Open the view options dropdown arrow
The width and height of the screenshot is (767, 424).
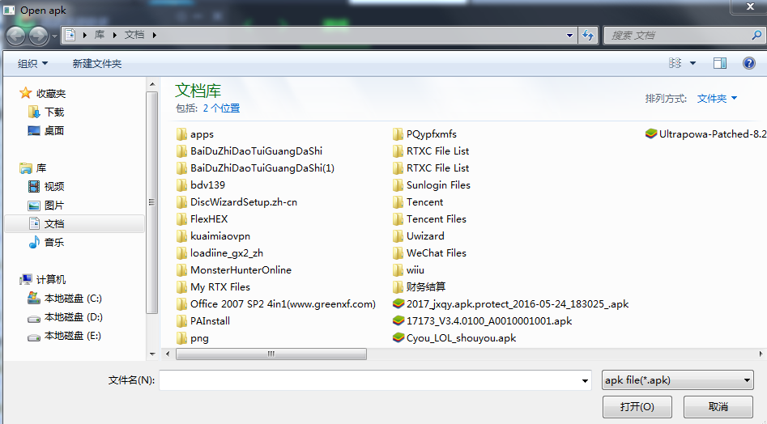pos(693,63)
